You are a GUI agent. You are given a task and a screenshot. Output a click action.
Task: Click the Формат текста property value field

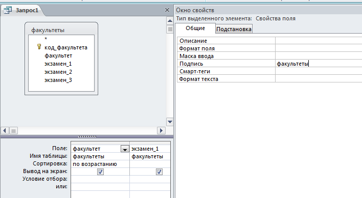(319, 79)
